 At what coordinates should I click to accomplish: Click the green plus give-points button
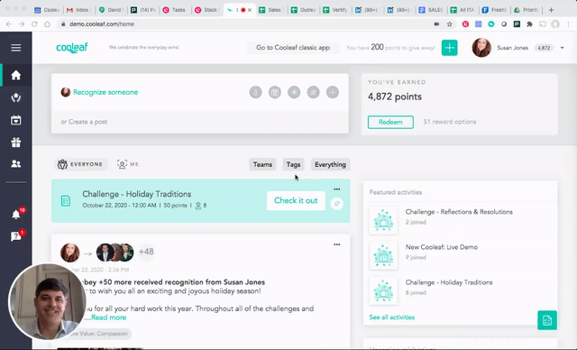[449, 48]
